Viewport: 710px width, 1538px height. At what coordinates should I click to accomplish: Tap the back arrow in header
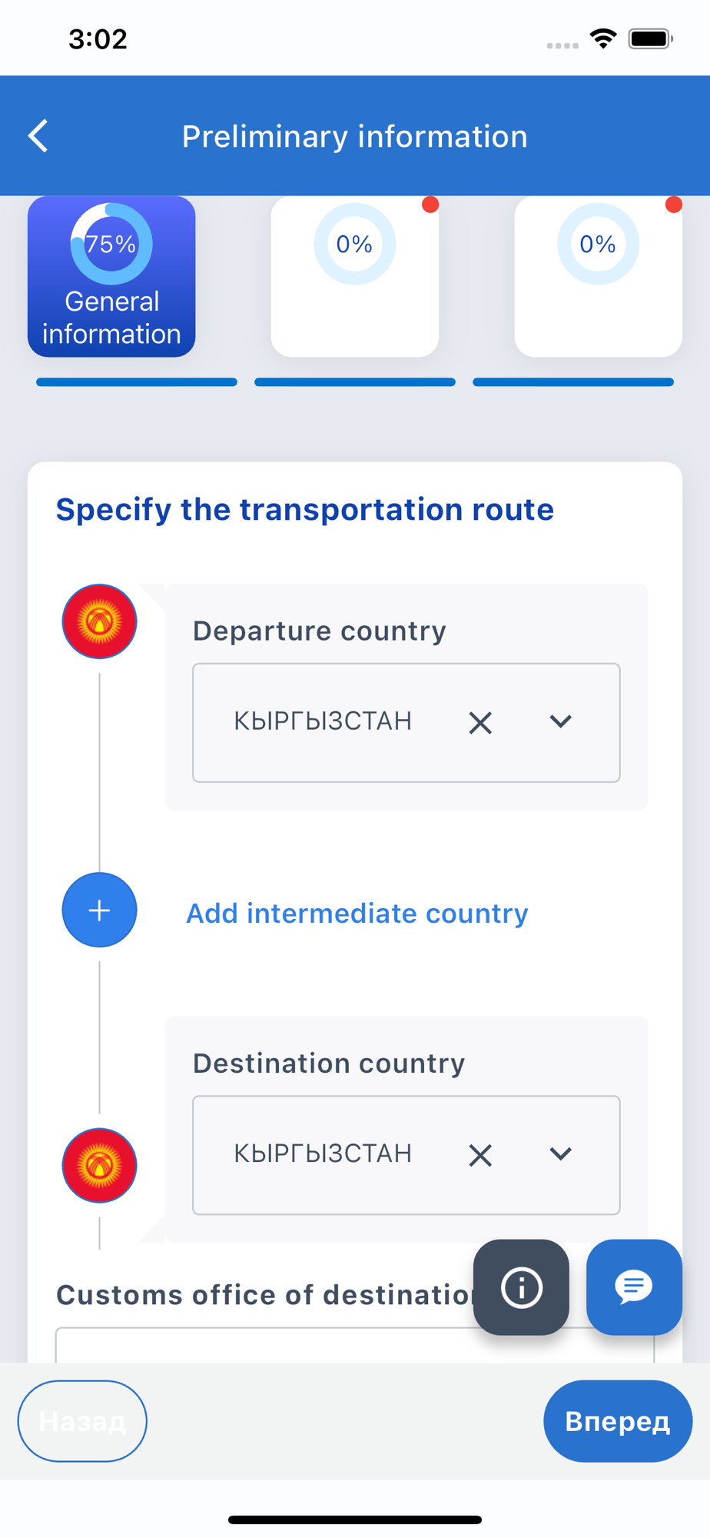pos(38,136)
